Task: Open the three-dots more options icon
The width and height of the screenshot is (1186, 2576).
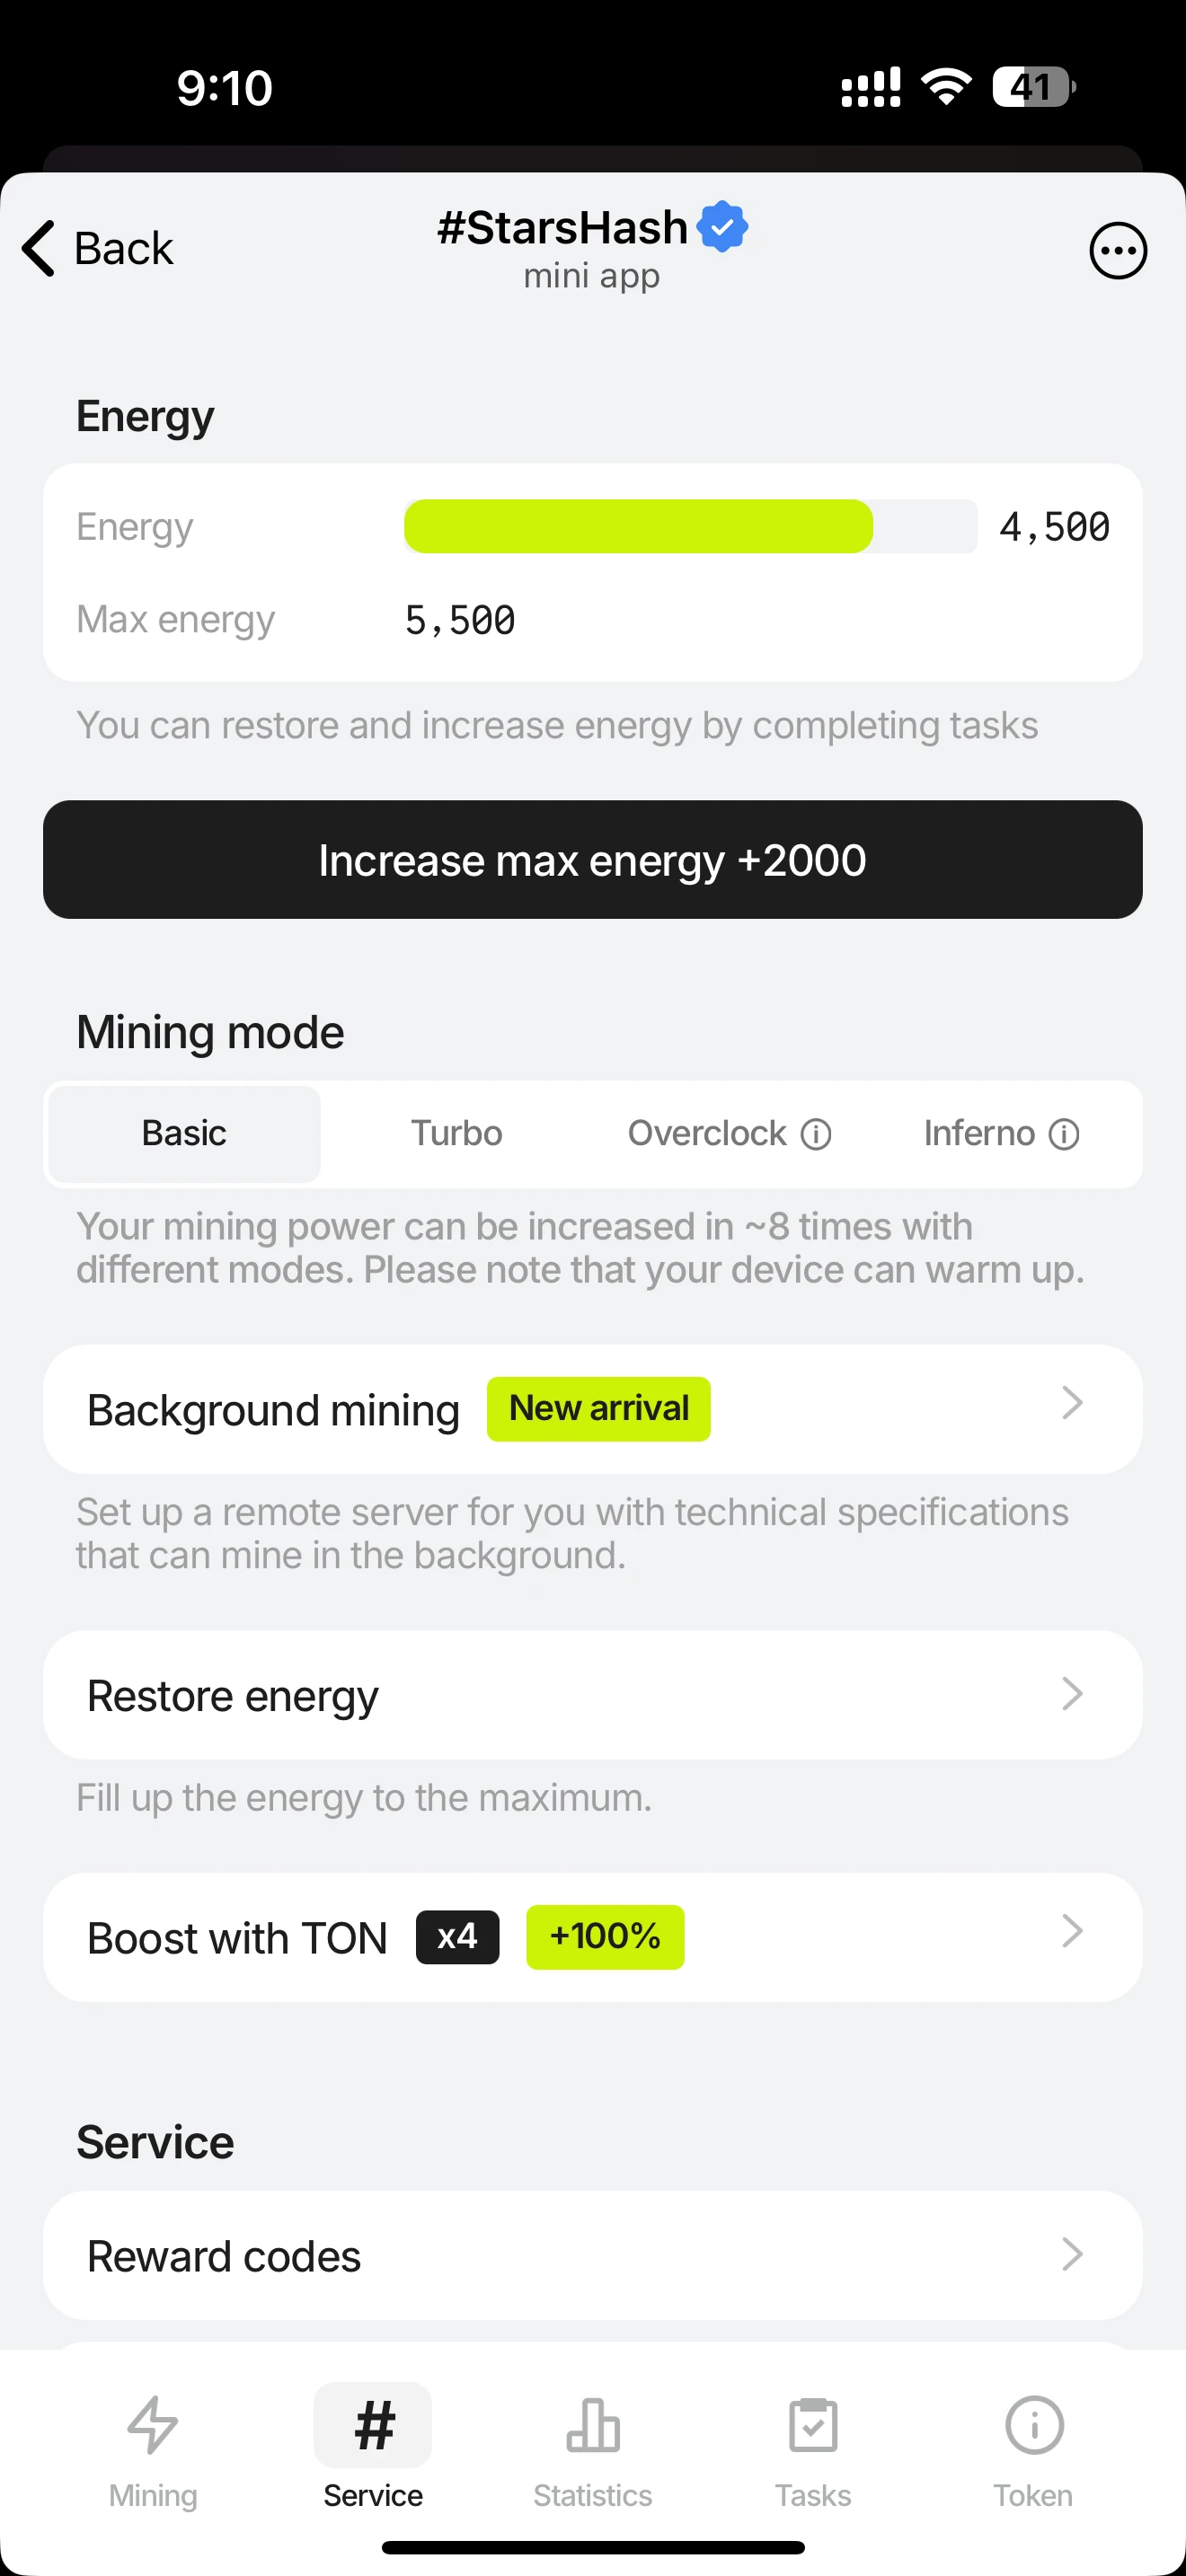Action: (x=1117, y=250)
